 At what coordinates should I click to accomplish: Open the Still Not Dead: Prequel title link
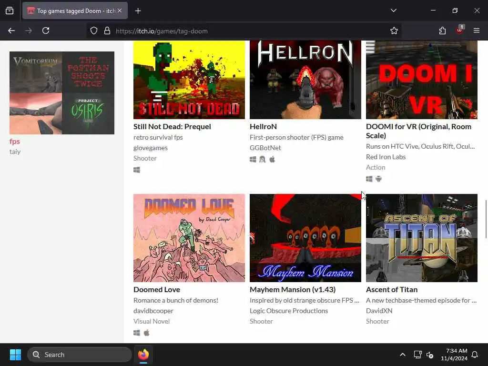[x=172, y=127]
